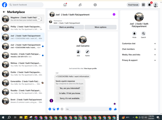
Task: Click volume speaker tray icon
Action: [146, 117]
